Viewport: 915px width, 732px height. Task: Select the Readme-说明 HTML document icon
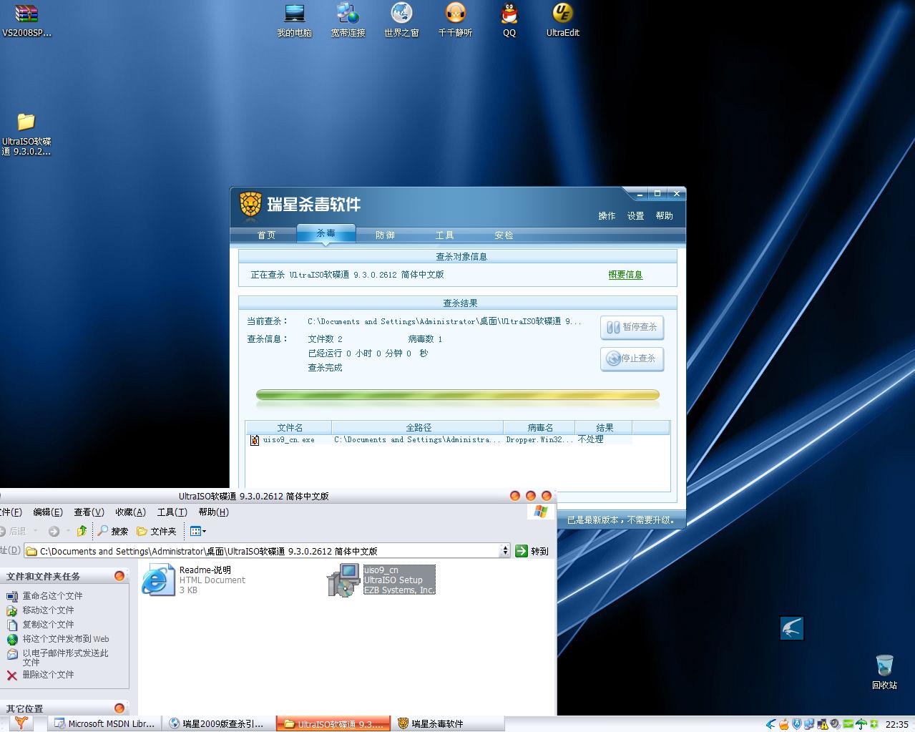[x=158, y=580]
